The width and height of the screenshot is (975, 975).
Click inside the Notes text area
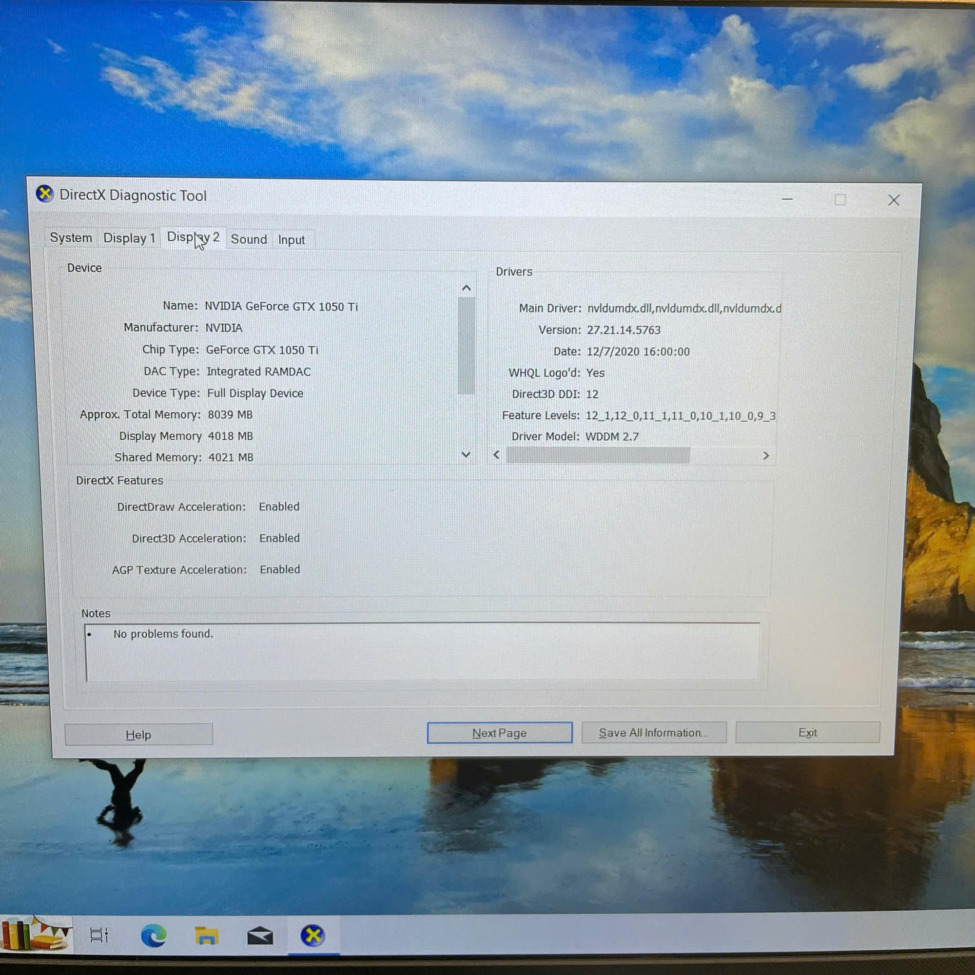(x=424, y=654)
